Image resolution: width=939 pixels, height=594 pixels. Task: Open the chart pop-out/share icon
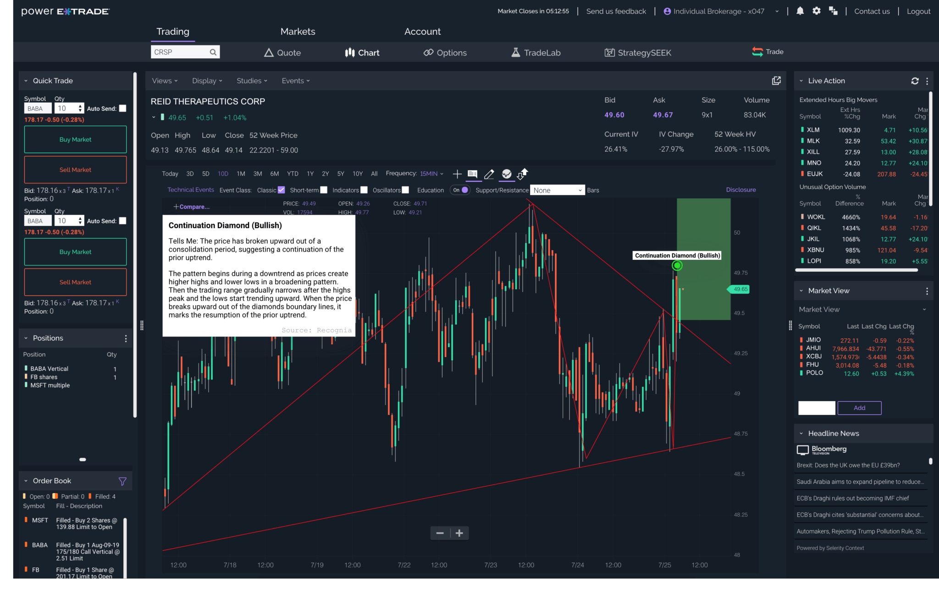[776, 80]
